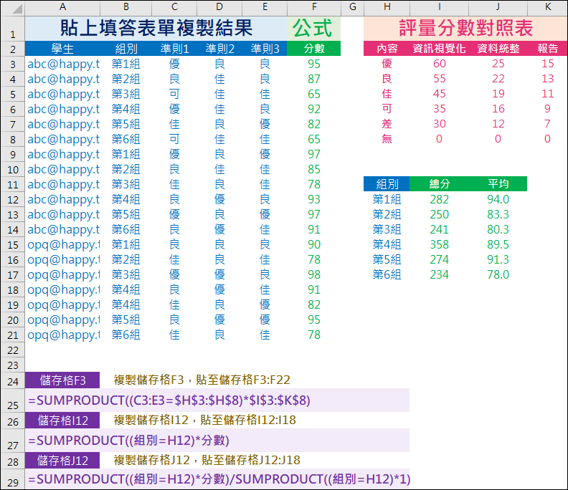Image resolution: width=568 pixels, height=490 pixels.
Task: Click 第3組 in the summary table
Action: (x=387, y=229)
